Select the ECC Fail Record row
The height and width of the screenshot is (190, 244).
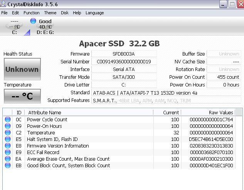(119, 152)
